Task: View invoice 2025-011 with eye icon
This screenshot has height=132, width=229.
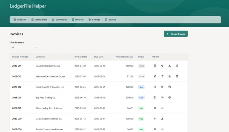Action: pyautogui.click(x=162, y=98)
